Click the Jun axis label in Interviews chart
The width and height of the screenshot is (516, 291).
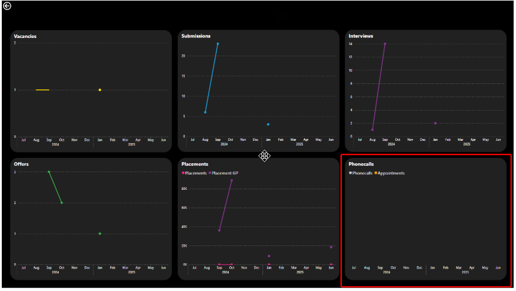point(498,140)
